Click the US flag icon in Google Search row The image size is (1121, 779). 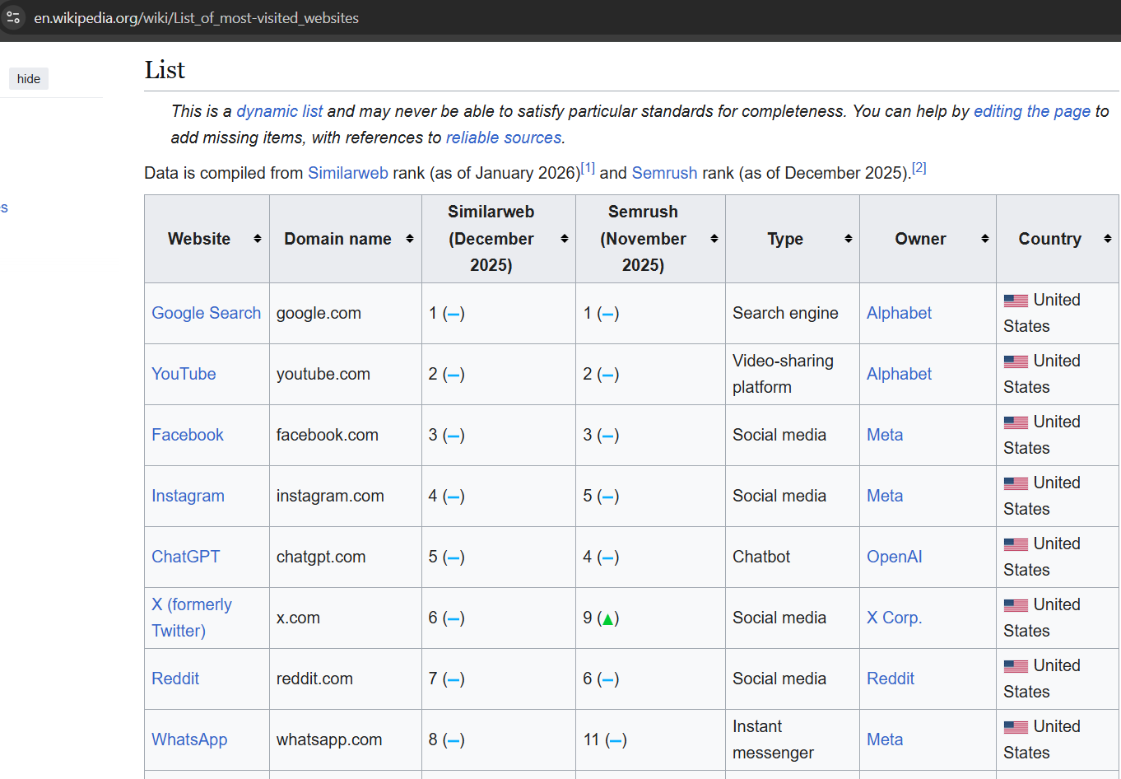pyautogui.click(x=1016, y=301)
